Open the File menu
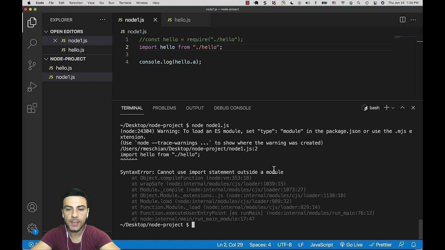The width and height of the screenshot is (445, 250). (51, 3)
